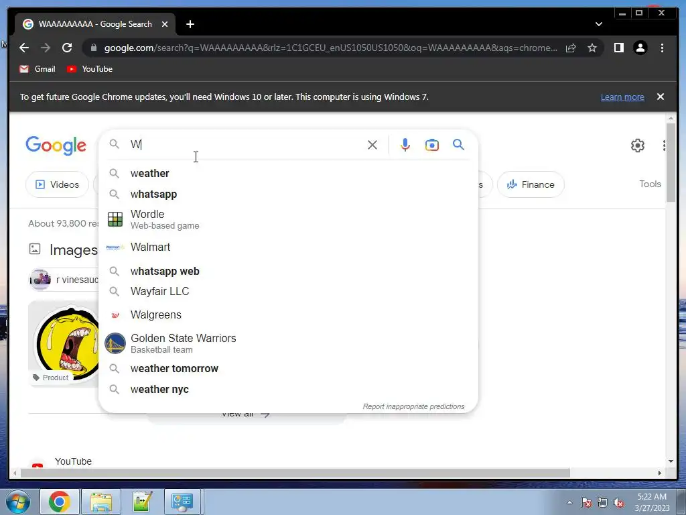The height and width of the screenshot is (515, 686).
Task: Focus the Google search text field
Action: click(245, 145)
